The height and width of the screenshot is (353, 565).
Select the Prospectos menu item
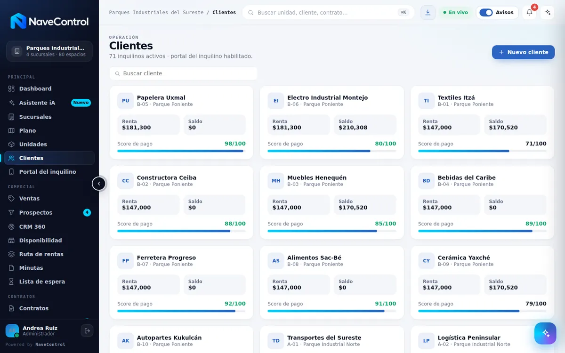click(49, 213)
